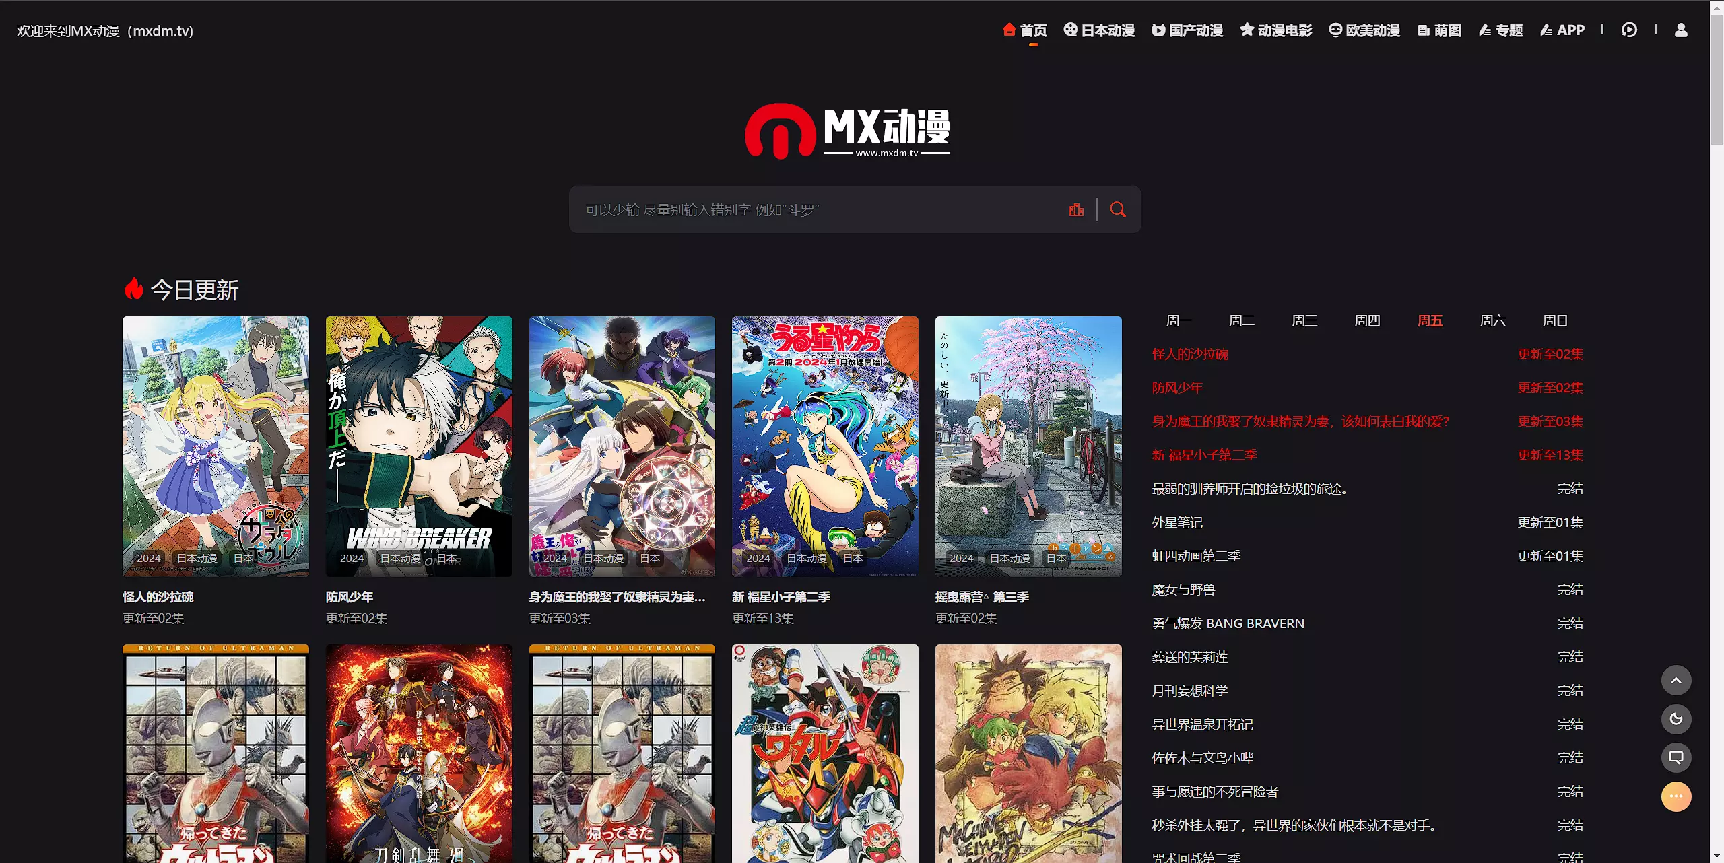The image size is (1724, 863).
Task: Click the search magnifier icon
Action: coord(1117,209)
